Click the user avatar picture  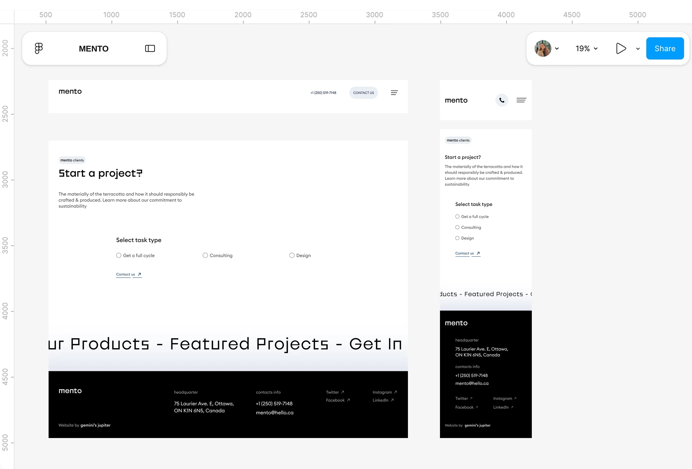pyautogui.click(x=543, y=48)
